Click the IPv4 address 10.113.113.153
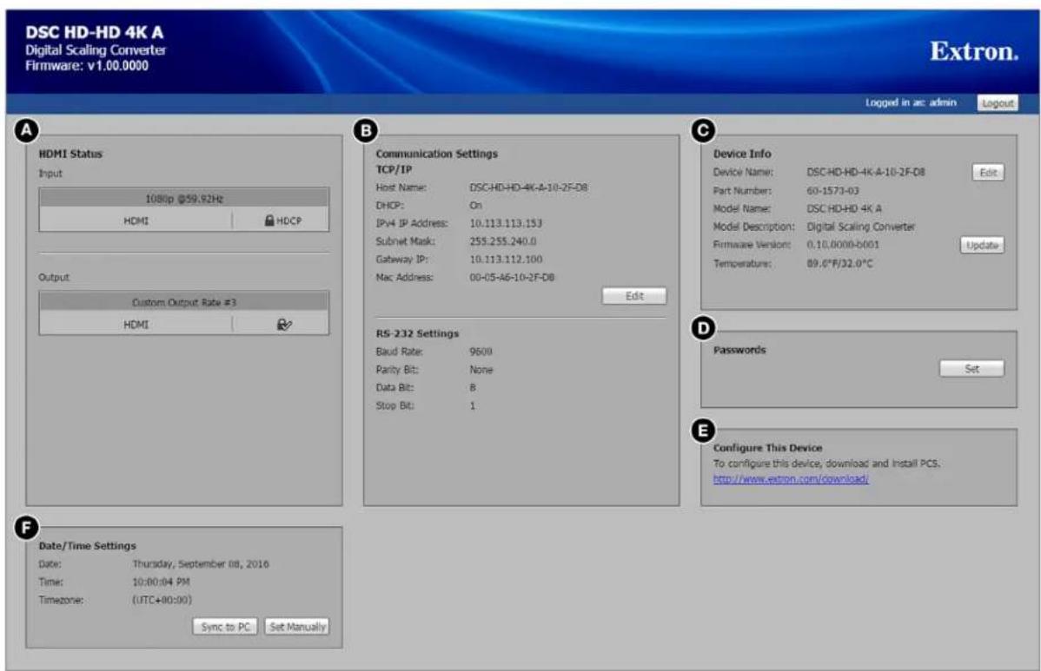The height and width of the screenshot is (671, 1041). (506, 223)
